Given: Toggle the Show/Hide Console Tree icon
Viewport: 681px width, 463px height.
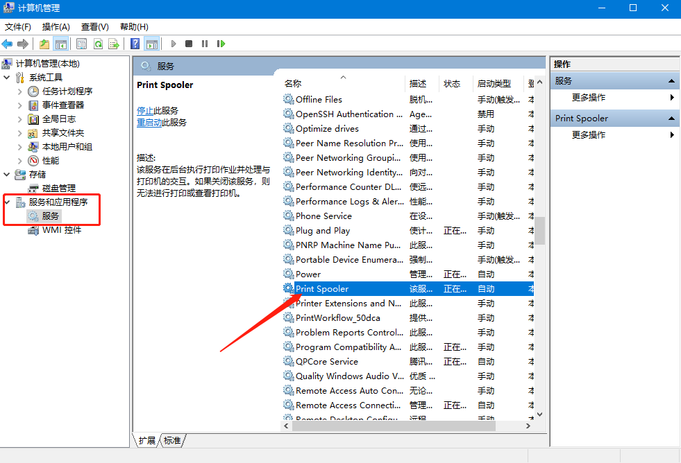Looking at the screenshot, I should 61,44.
